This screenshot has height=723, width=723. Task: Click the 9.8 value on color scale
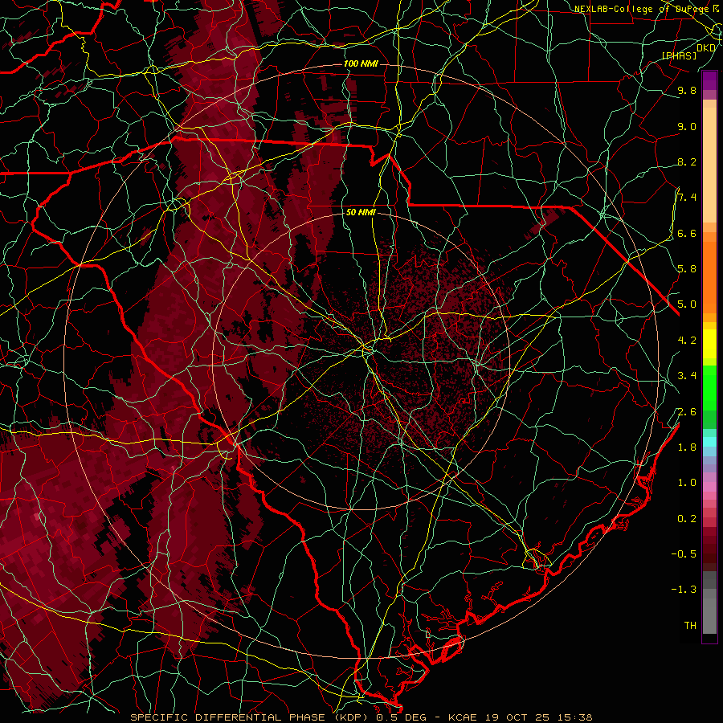687,90
